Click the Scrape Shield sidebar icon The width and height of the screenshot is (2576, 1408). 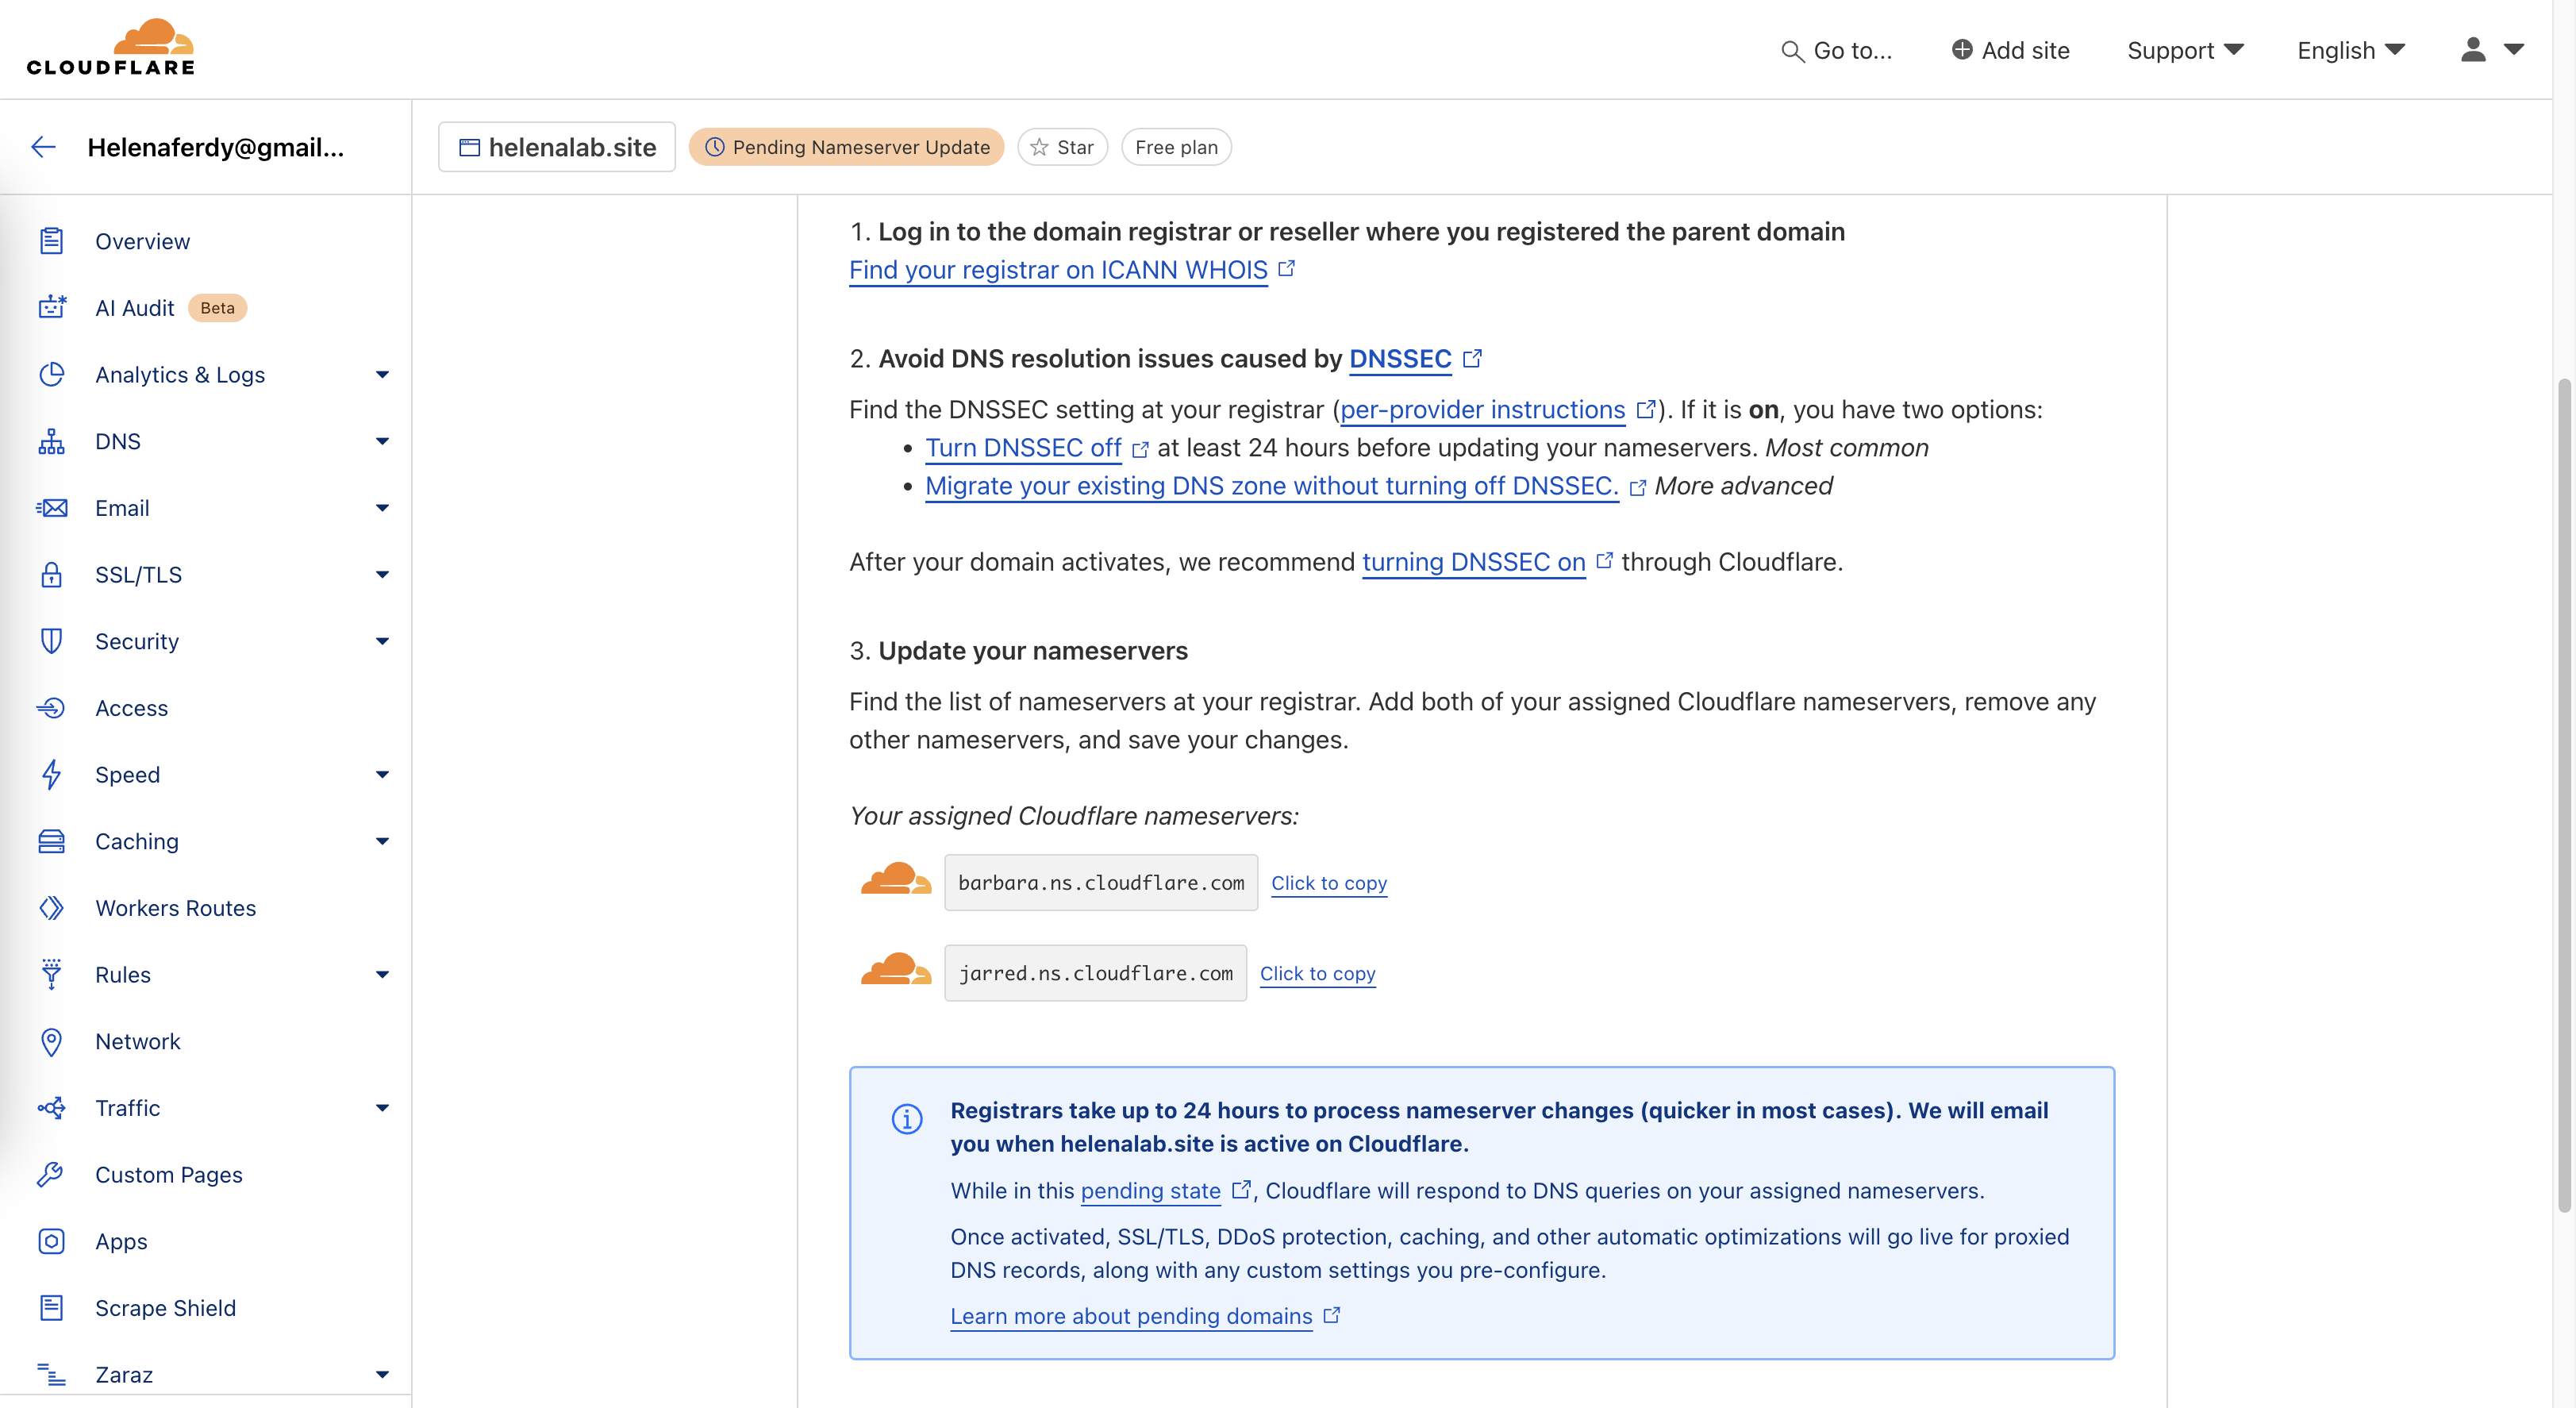51,1308
